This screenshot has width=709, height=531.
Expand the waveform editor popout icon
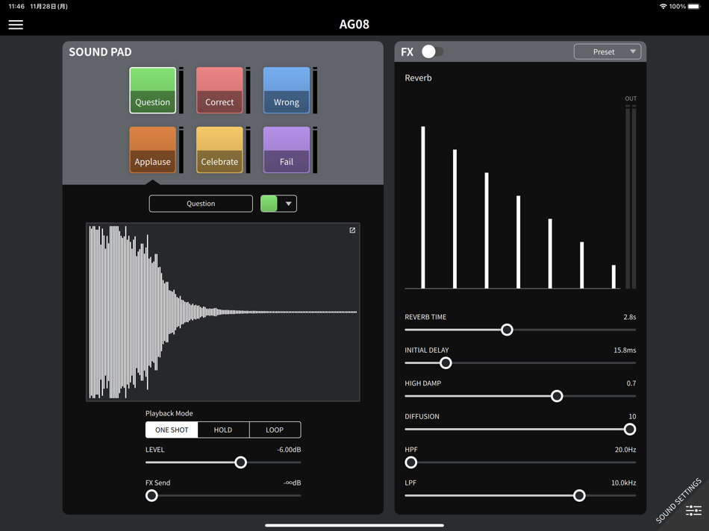tap(352, 230)
